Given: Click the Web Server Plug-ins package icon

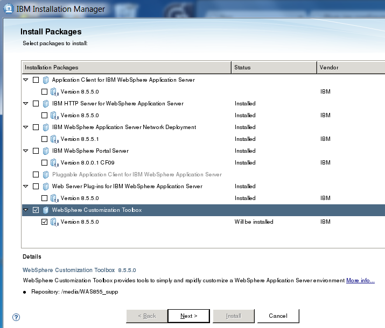Looking at the screenshot, I should click(46, 187).
